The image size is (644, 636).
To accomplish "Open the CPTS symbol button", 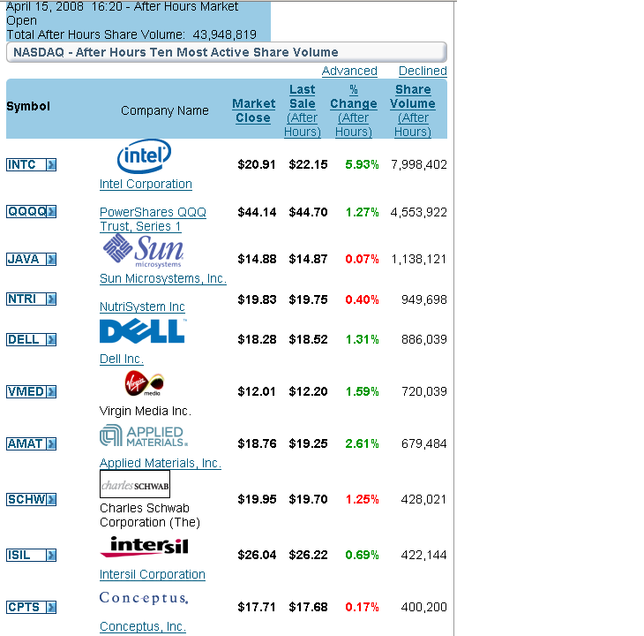I will (x=31, y=607).
